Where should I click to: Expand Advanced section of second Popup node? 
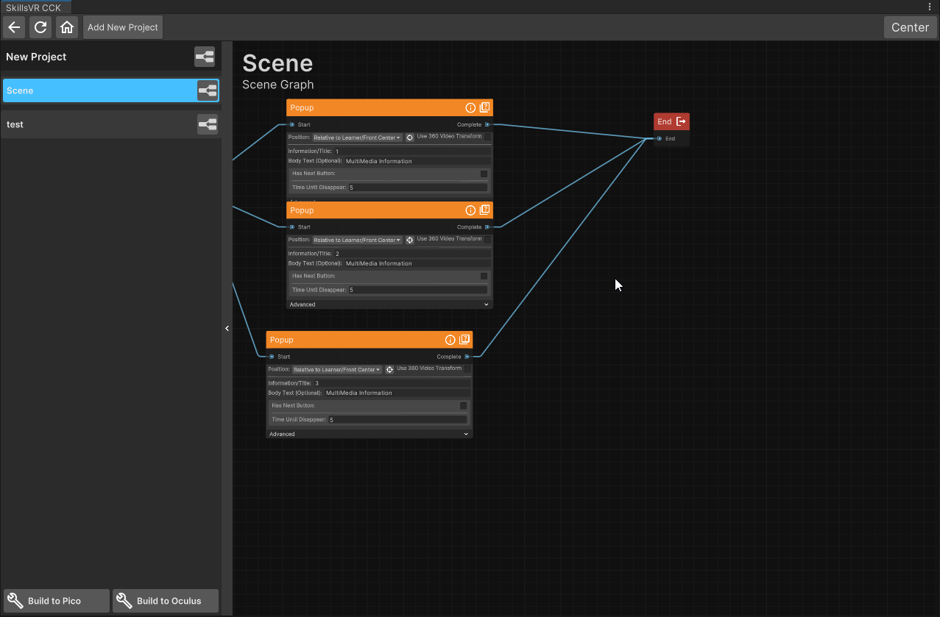click(389, 304)
